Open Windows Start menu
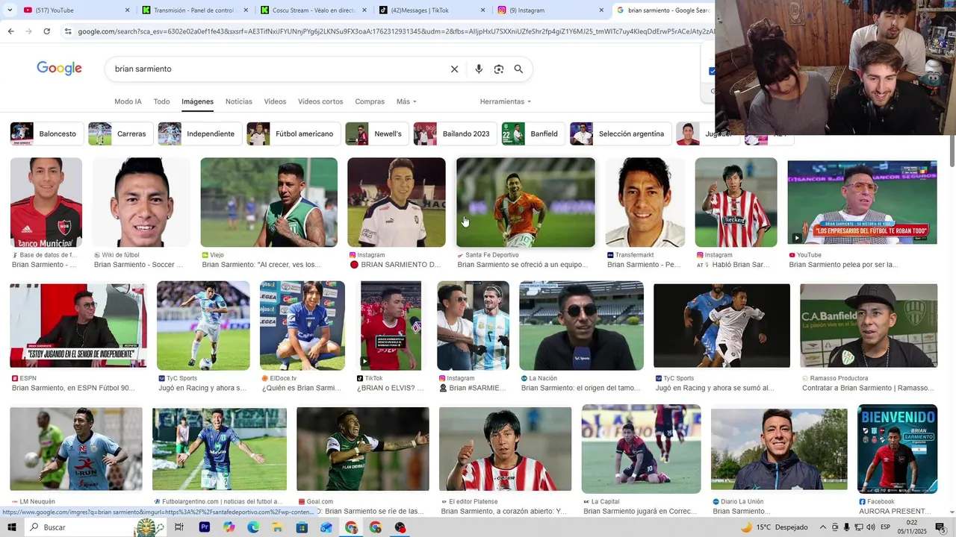 12,527
